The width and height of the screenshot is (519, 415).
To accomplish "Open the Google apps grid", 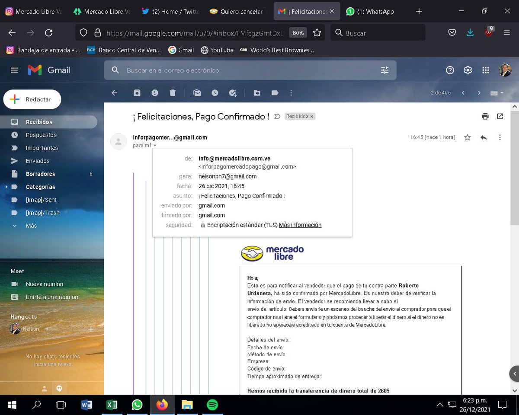I will 486,70.
